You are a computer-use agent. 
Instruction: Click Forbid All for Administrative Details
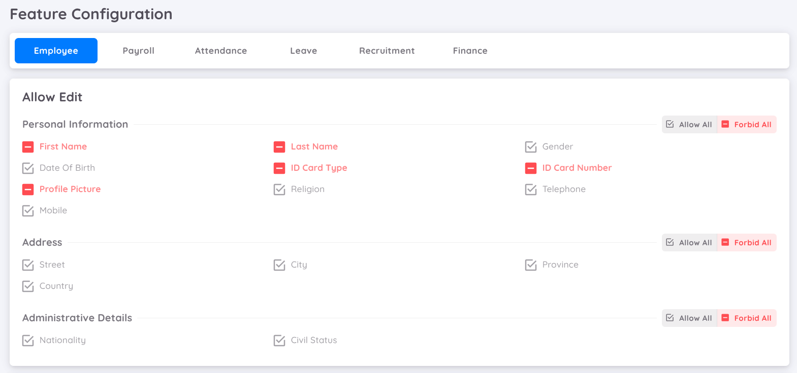[x=746, y=318]
